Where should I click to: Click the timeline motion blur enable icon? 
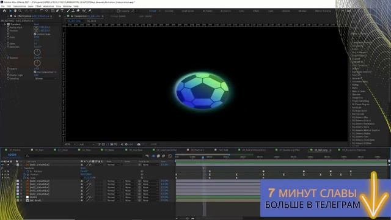[163, 156]
